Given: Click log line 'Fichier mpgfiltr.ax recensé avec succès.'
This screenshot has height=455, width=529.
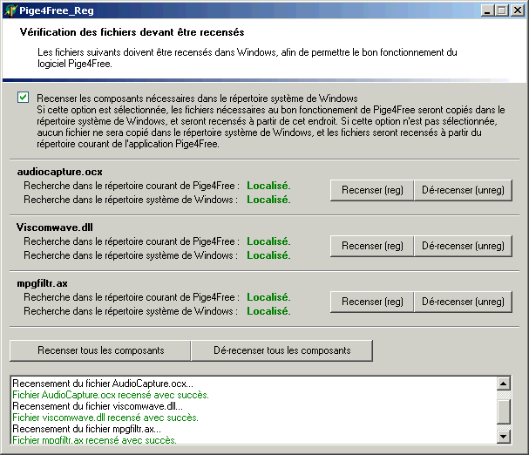Looking at the screenshot, I should click(94, 440).
